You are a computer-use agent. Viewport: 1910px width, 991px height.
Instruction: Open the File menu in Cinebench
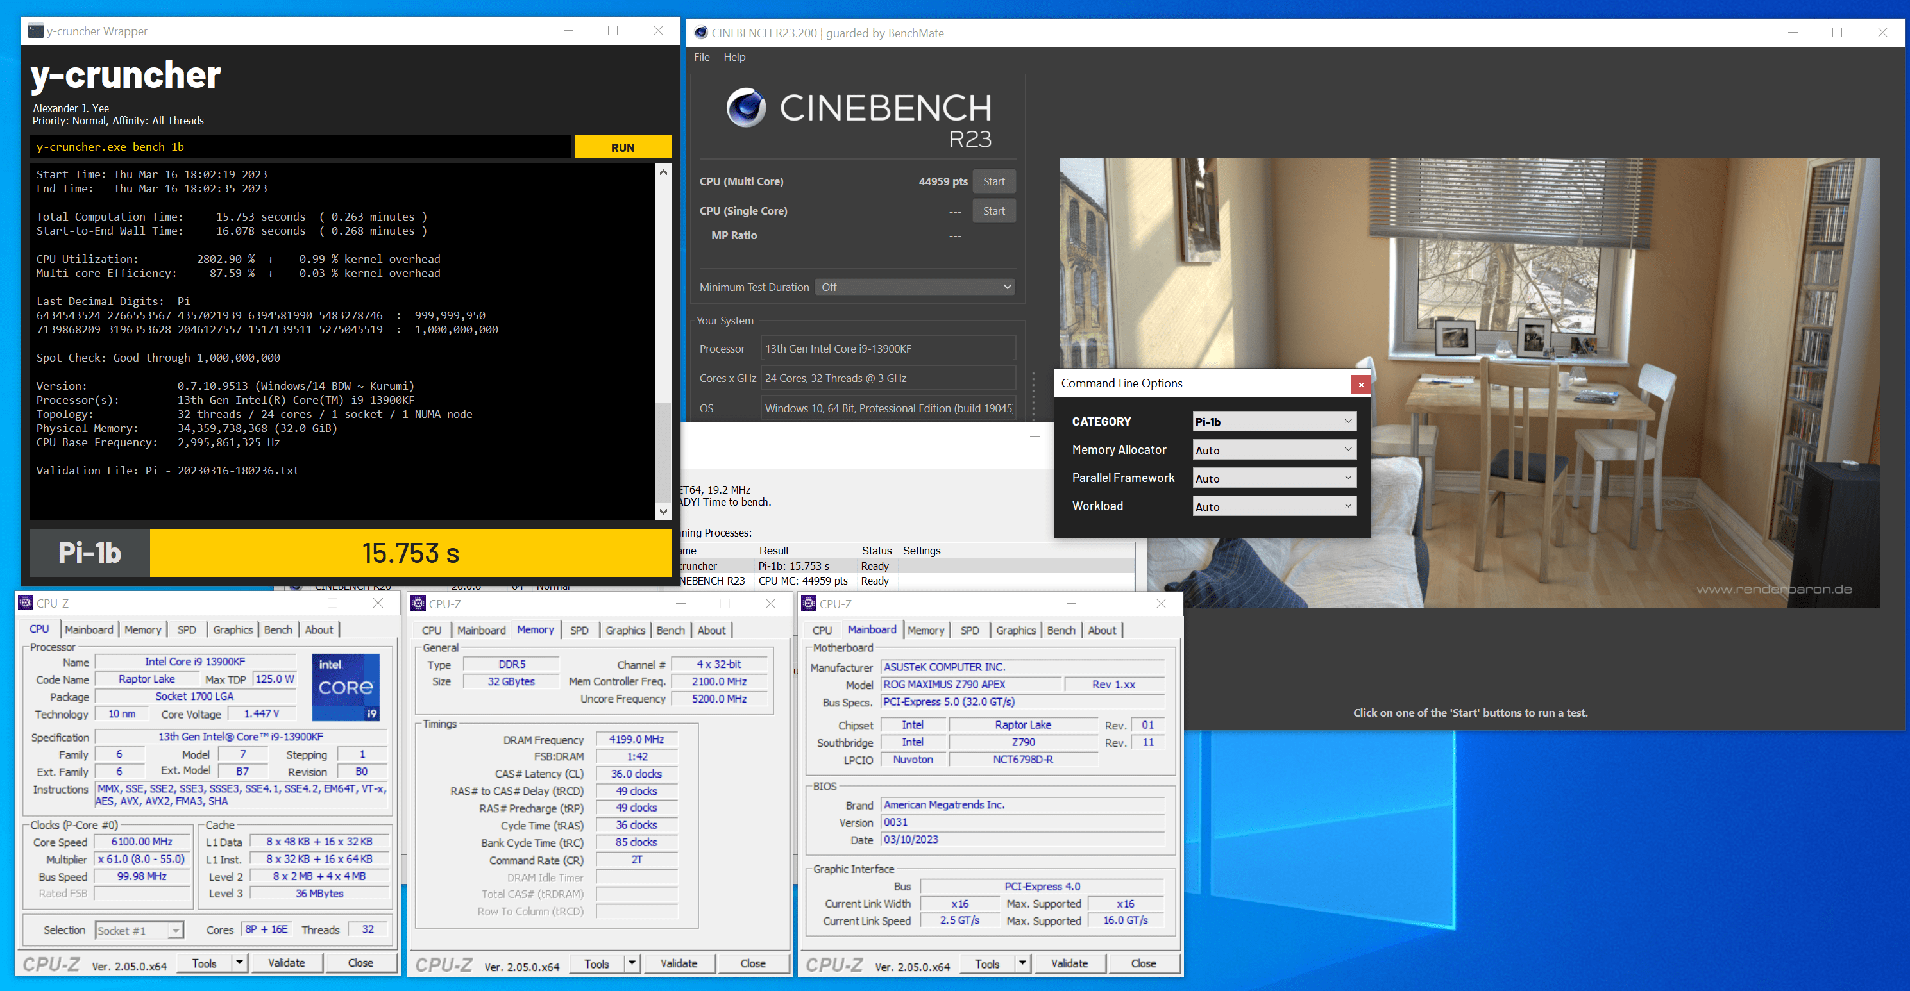coord(702,57)
